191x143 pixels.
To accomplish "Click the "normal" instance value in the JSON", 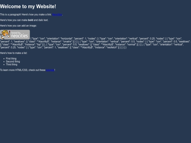I will tap(131, 44).
